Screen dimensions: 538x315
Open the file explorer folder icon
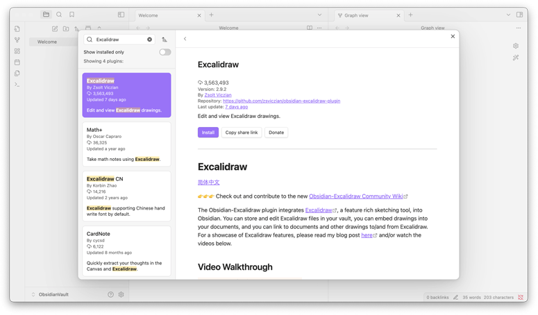coord(46,15)
